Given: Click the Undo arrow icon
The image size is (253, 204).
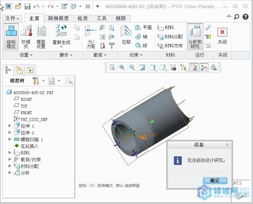Looking at the screenshot, I should point(37,7).
